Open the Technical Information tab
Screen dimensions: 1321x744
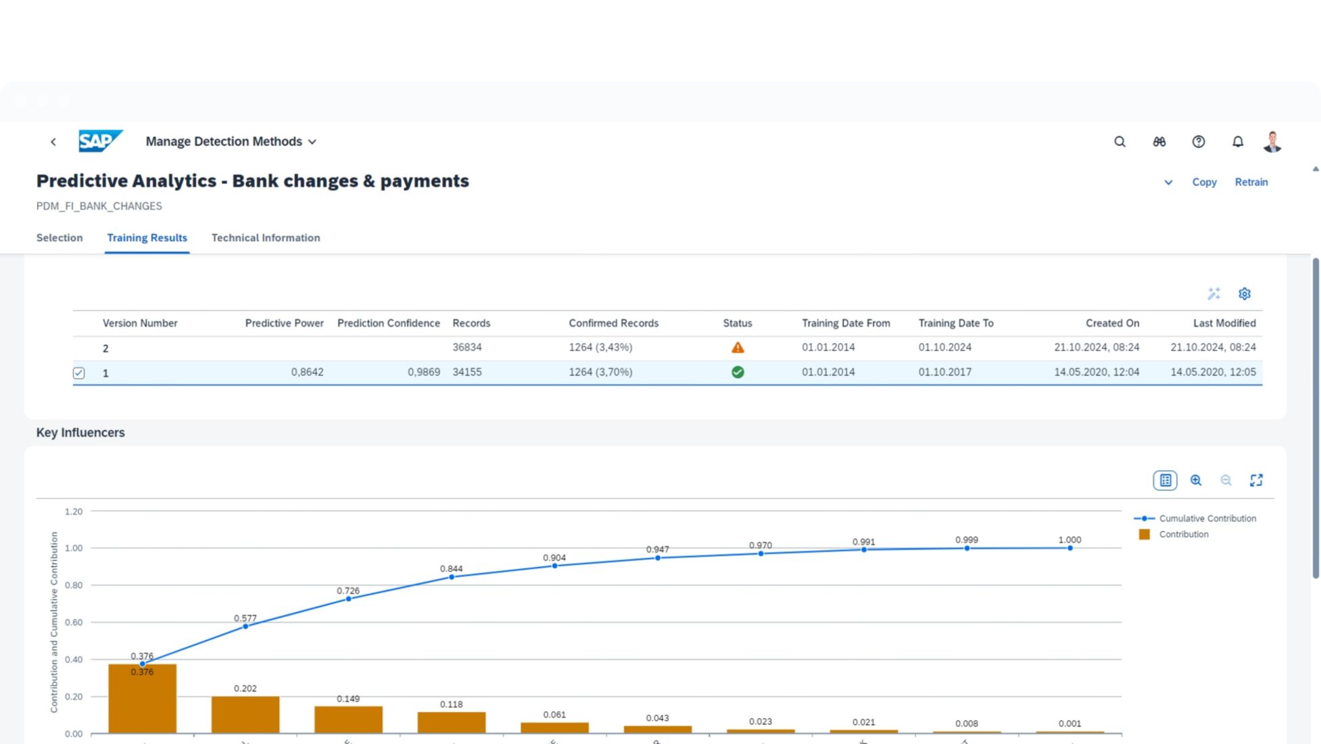(x=266, y=237)
